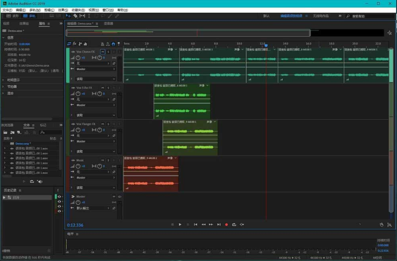This screenshot has height=261, width=397.
Task: Toggle timeline snapping magnet icon
Action: (x=113, y=44)
